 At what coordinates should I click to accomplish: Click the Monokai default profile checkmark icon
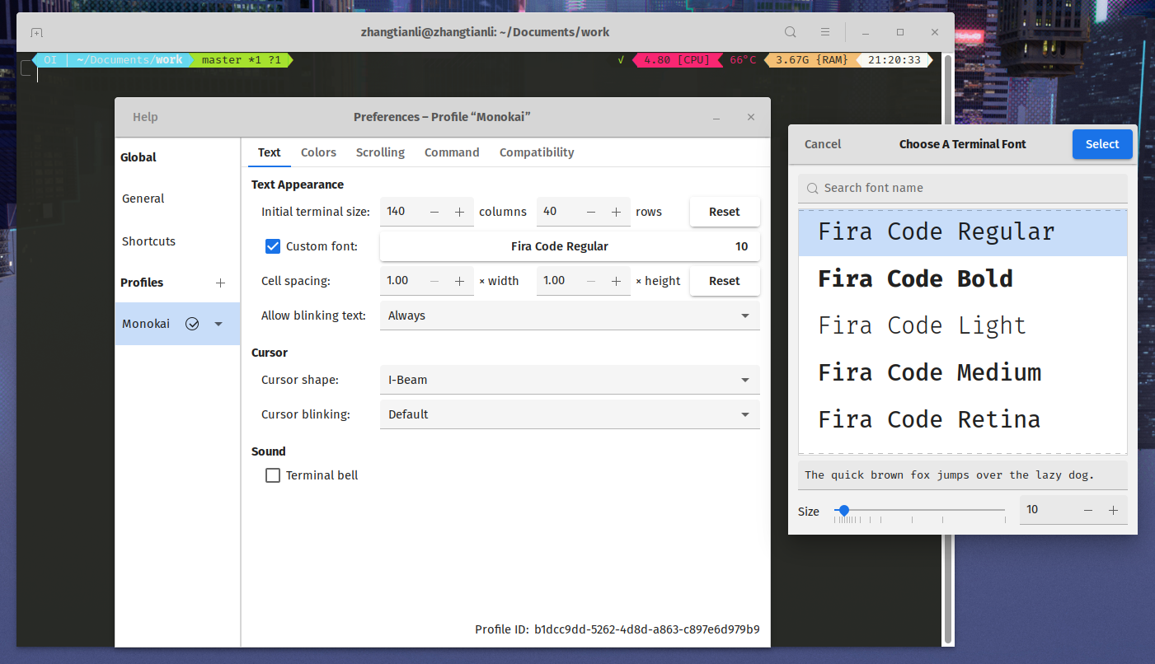pos(192,324)
